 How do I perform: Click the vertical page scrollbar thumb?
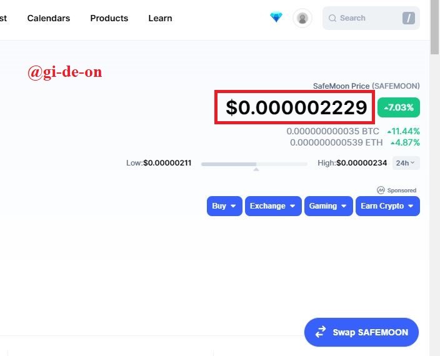[434, 27]
